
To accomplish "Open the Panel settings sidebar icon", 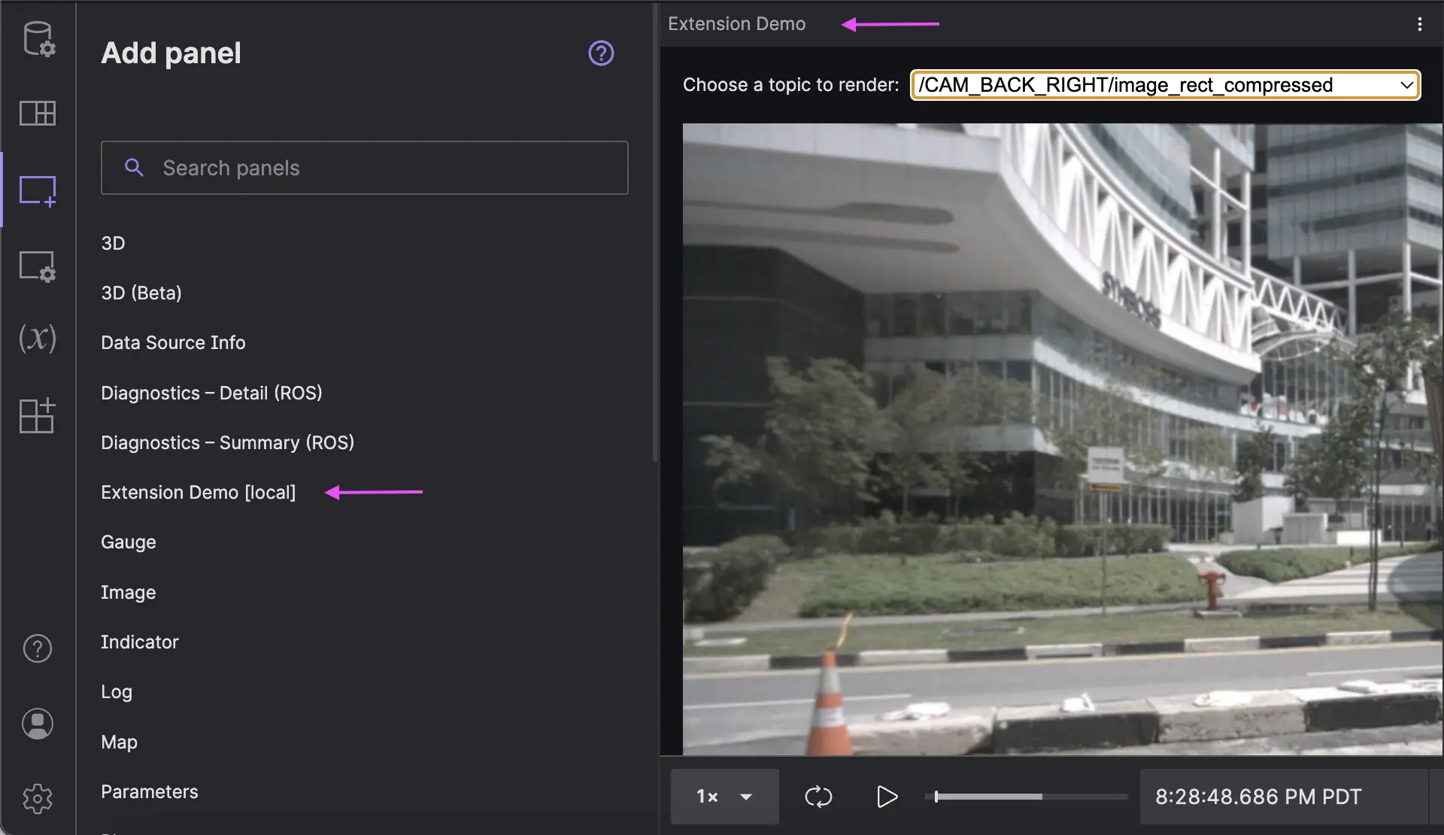I will click(x=38, y=266).
